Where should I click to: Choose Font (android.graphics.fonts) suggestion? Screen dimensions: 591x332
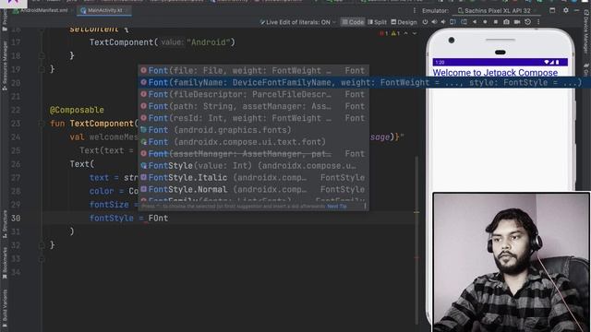(x=253, y=130)
